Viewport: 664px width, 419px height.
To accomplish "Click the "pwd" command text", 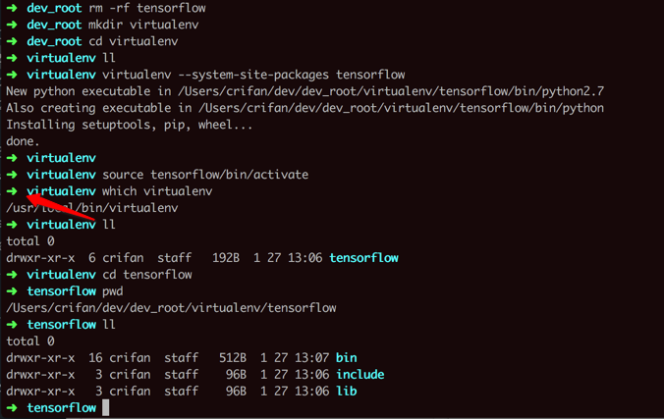I will pyautogui.click(x=113, y=290).
